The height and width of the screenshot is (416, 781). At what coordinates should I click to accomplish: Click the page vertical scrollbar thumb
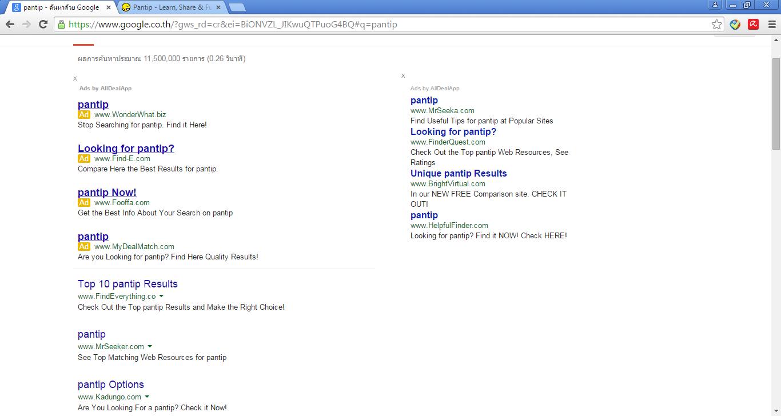coord(776,103)
